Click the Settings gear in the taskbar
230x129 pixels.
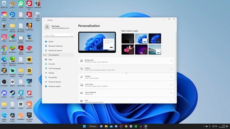click(146, 126)
